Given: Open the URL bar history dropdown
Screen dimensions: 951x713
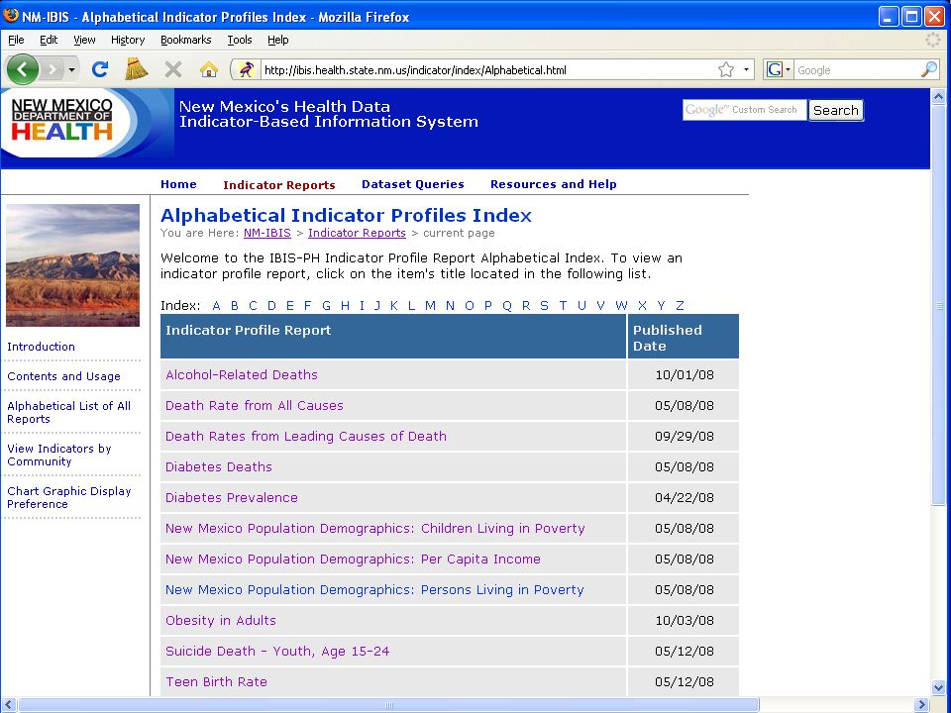Looking at the screenshot, I should tap(746, 69).
